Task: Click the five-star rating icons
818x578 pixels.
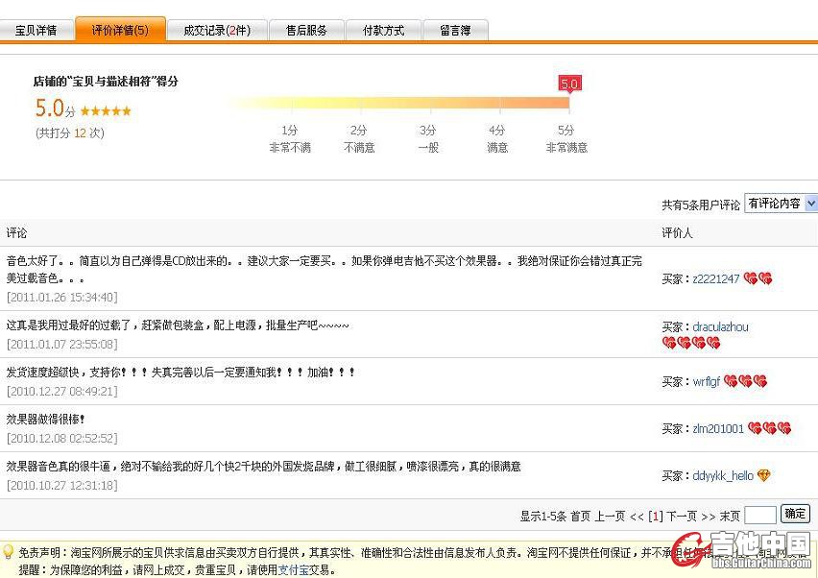Action: (106, 110)
